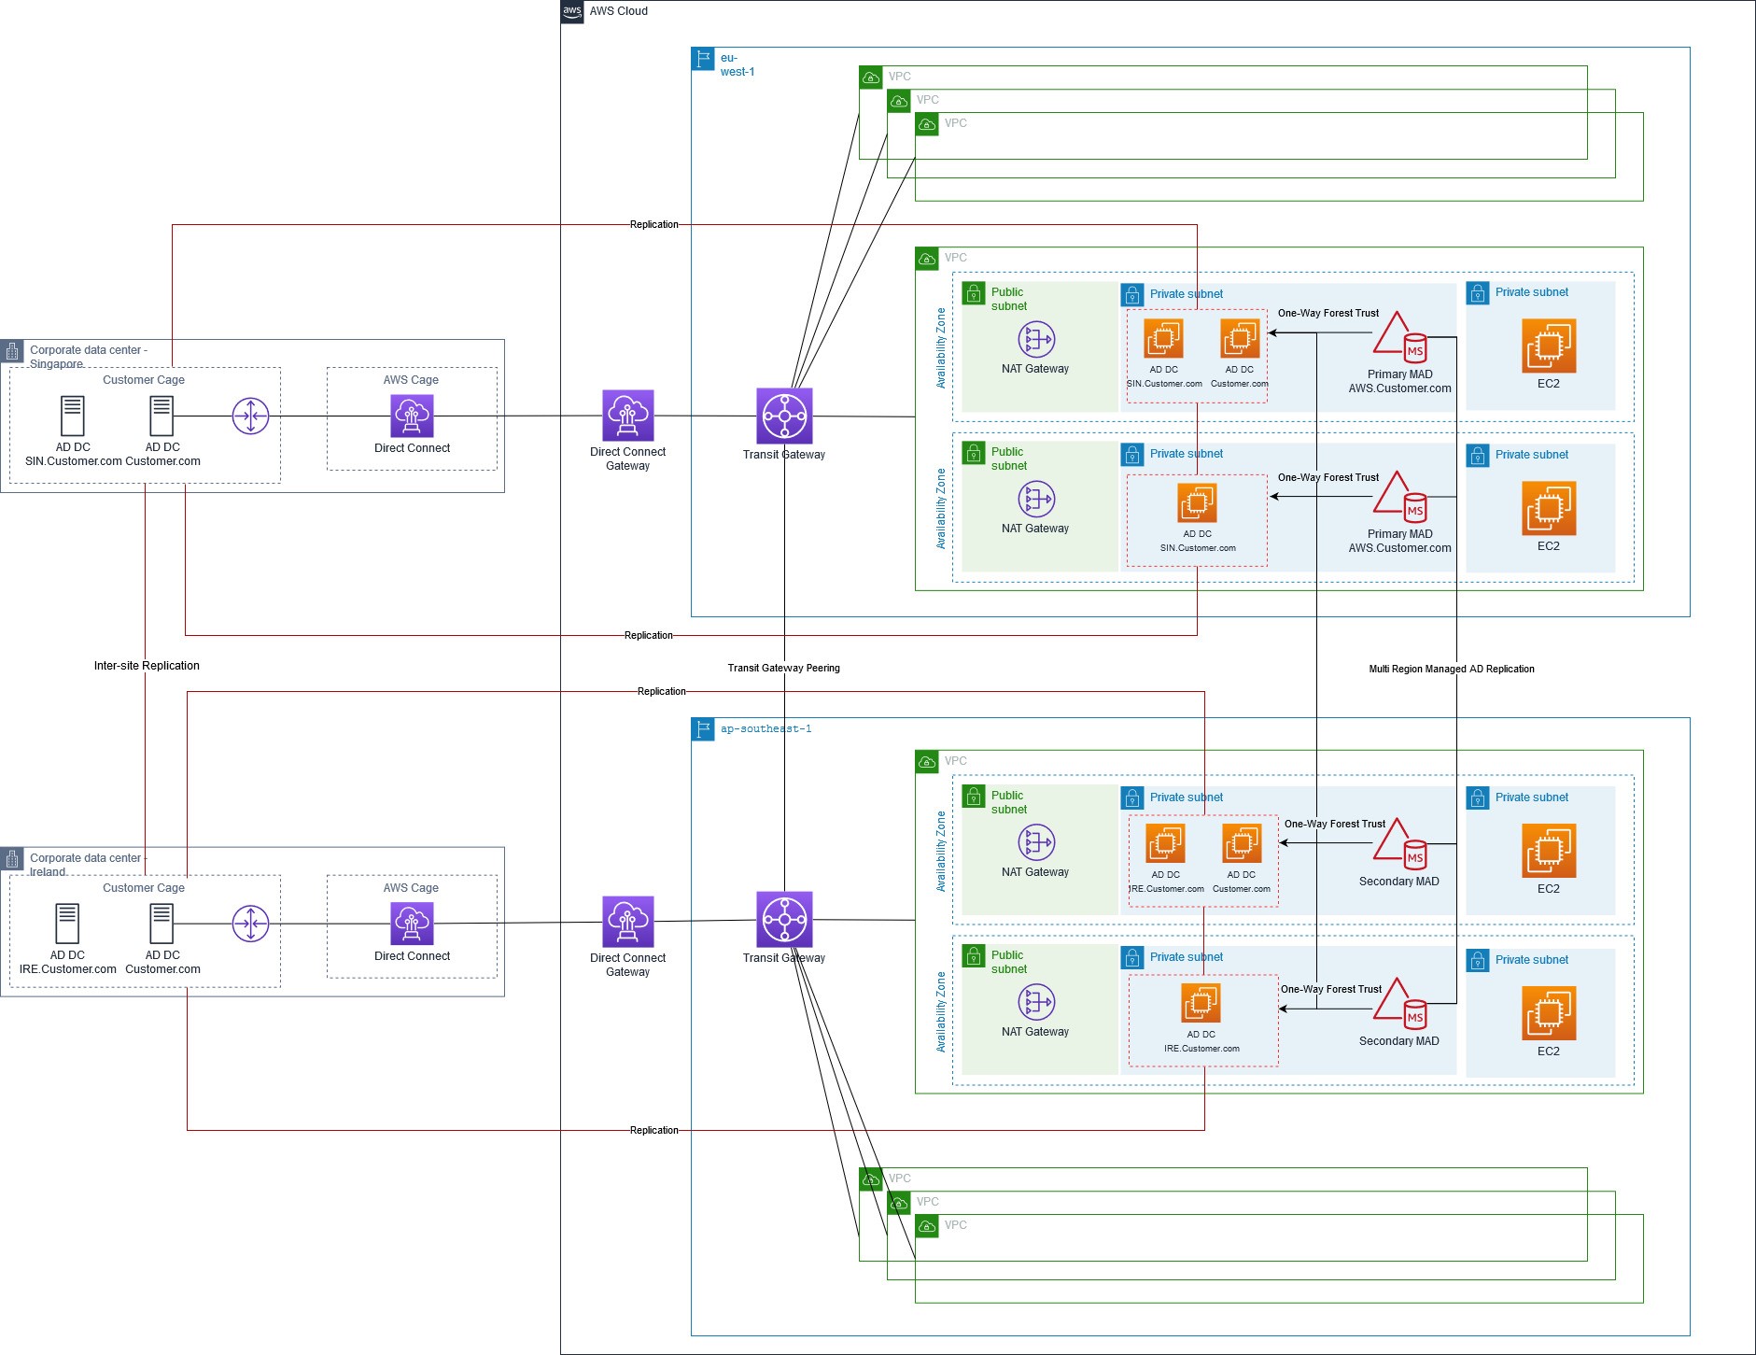Click the AWS Cloud logo icon at the top
The image size is (1756, 1355).
pos(570,11)
